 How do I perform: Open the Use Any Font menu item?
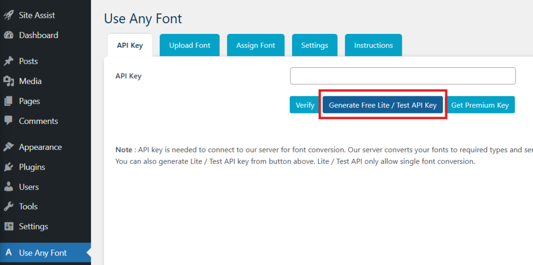pos(43,253)
